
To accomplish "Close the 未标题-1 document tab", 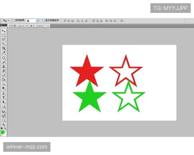I will (x=48, y=26).
